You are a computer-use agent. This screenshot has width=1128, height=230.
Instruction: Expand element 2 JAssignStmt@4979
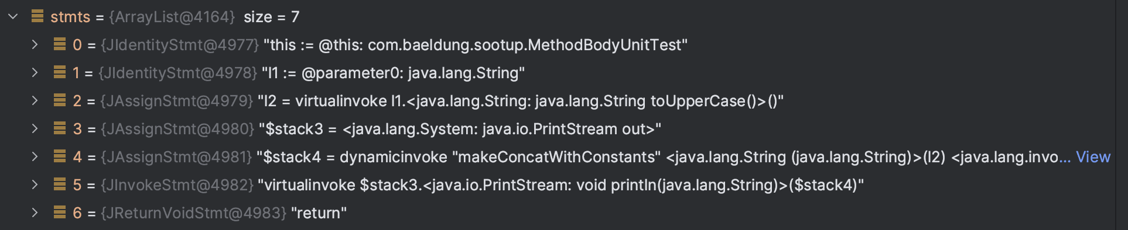[35, 100]
